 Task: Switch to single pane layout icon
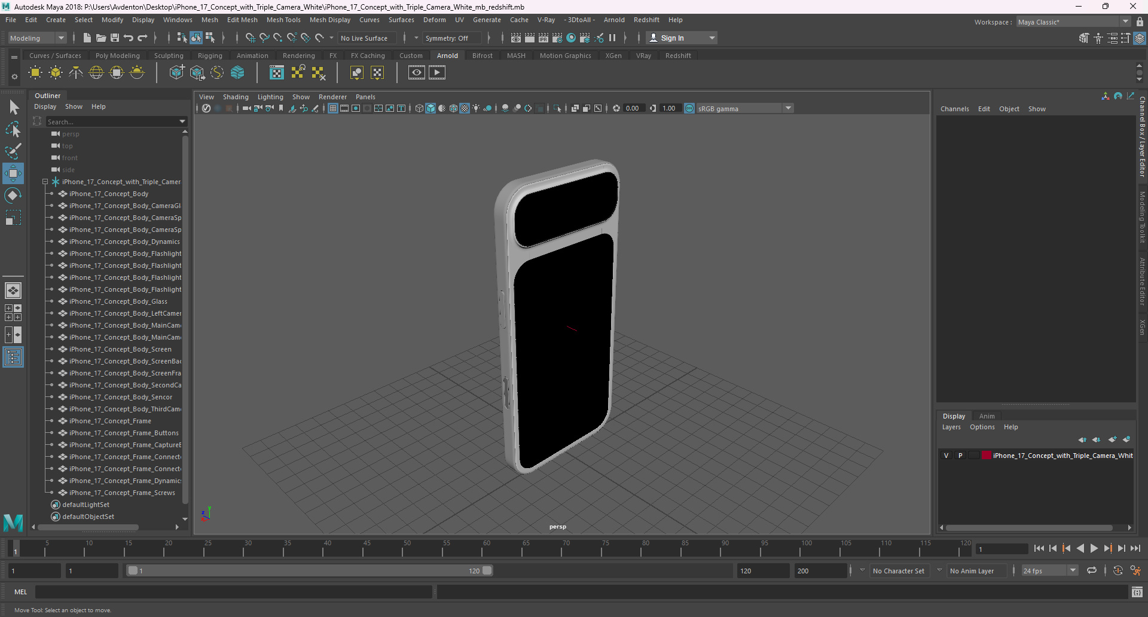13,291
